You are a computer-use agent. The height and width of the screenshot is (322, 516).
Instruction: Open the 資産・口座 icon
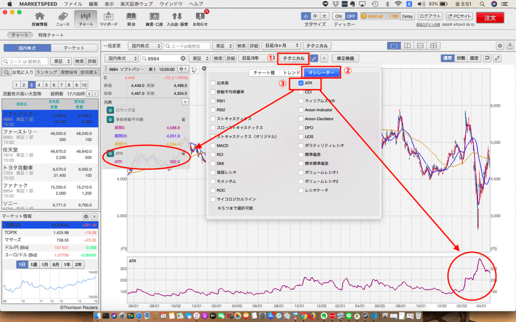click(x=154, y=19)
